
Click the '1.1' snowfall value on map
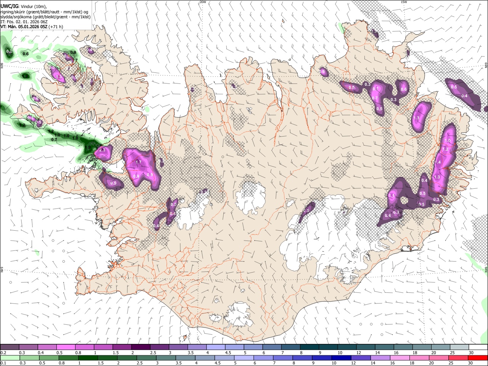pyautogui.click(x=392, y=196)
